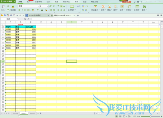163x118 pixels.
Task: Select the Format Painter brush
Action: (13, 7)
